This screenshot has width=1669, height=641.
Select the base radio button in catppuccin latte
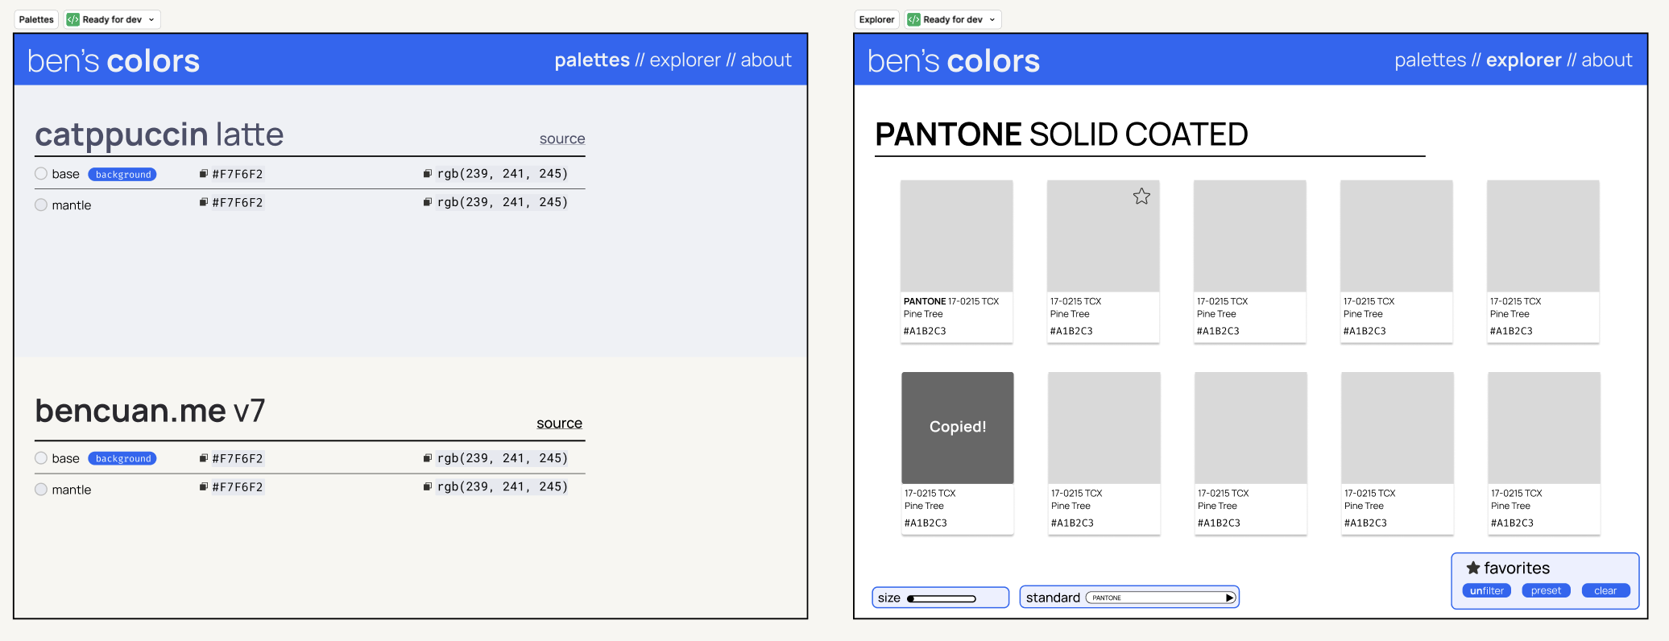41,174
